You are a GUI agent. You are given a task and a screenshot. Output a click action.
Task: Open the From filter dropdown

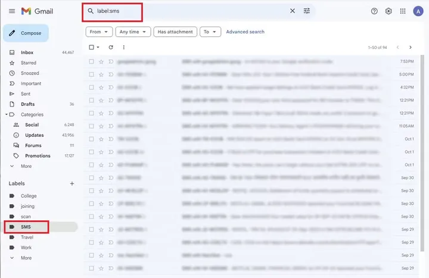99,32
